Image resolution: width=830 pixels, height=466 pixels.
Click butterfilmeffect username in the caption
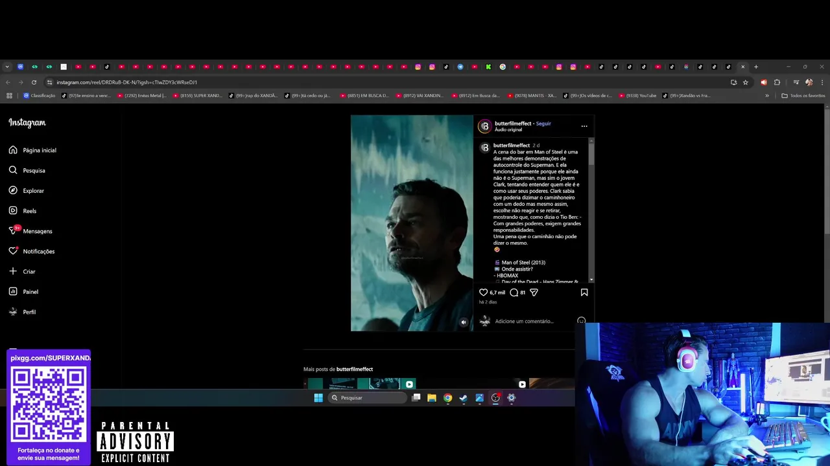512,145
